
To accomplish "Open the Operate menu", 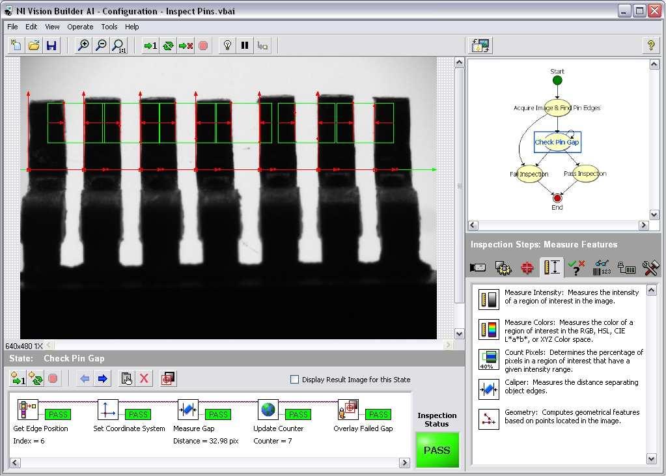I will [x=80, y=27].
